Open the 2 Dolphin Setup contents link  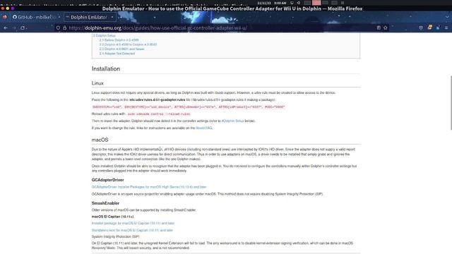pyautogui.click(x=105, y=35)
